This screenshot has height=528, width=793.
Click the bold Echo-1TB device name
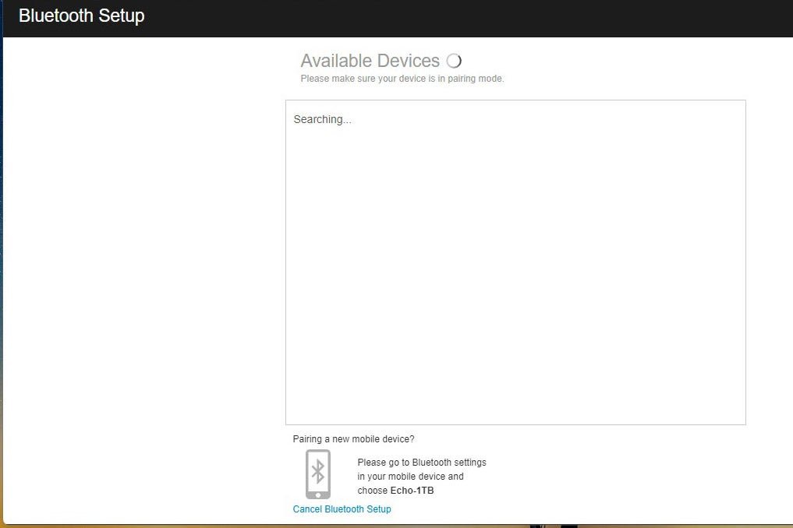click(412, 490)
